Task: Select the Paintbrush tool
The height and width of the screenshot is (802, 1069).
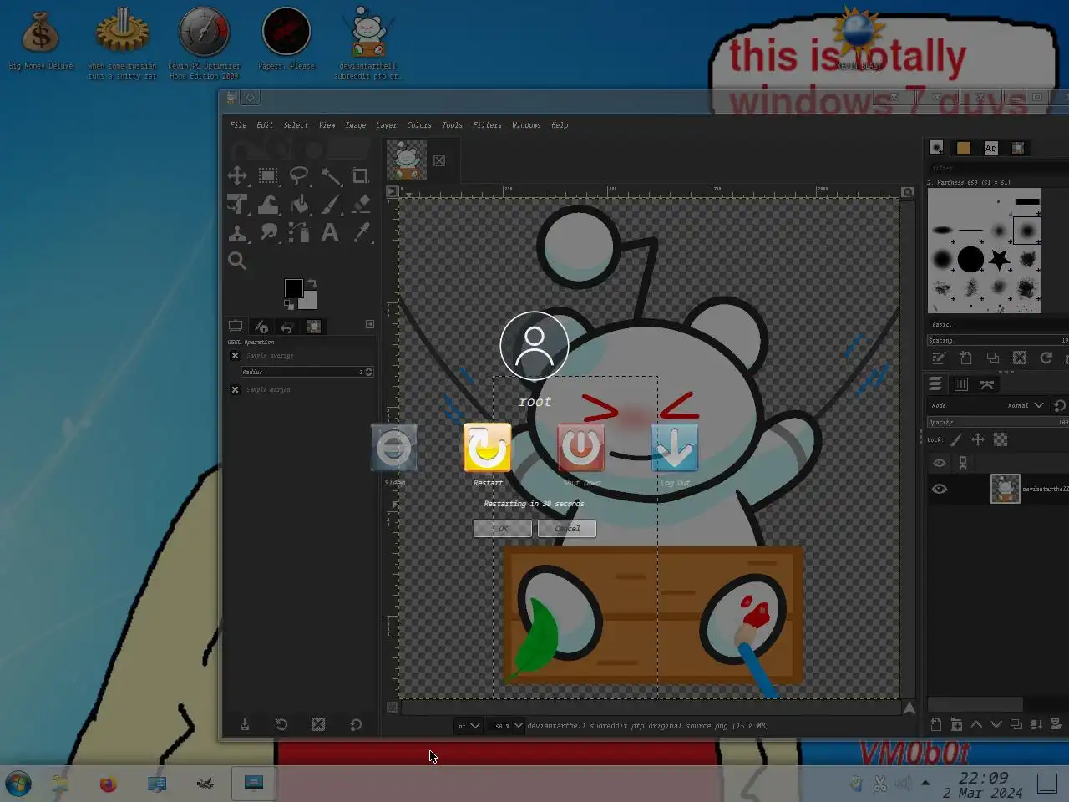Action: pos(331,205)
